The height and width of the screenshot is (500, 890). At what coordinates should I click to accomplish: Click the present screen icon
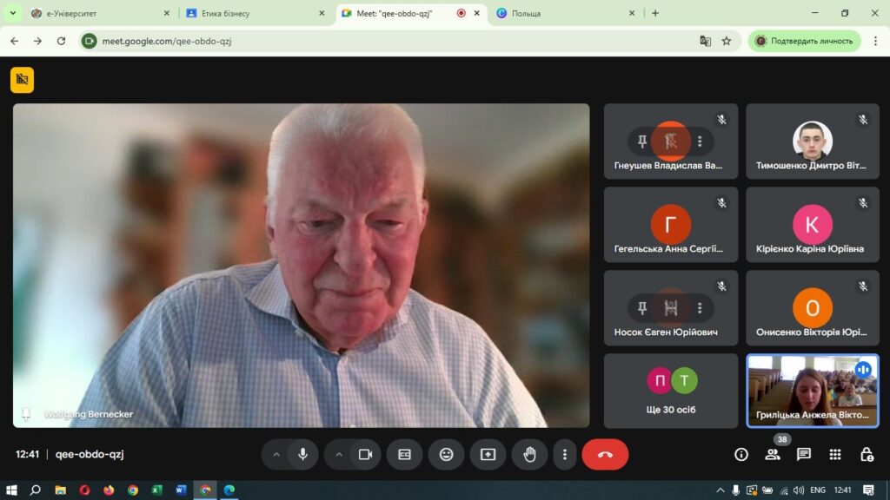tap(488, 454)
